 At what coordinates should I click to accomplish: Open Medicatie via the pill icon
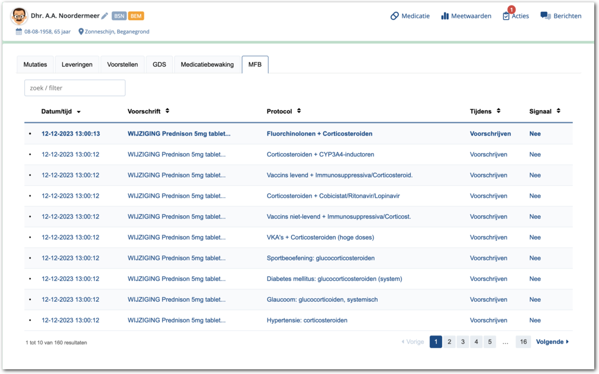click(x=395, y=16)
